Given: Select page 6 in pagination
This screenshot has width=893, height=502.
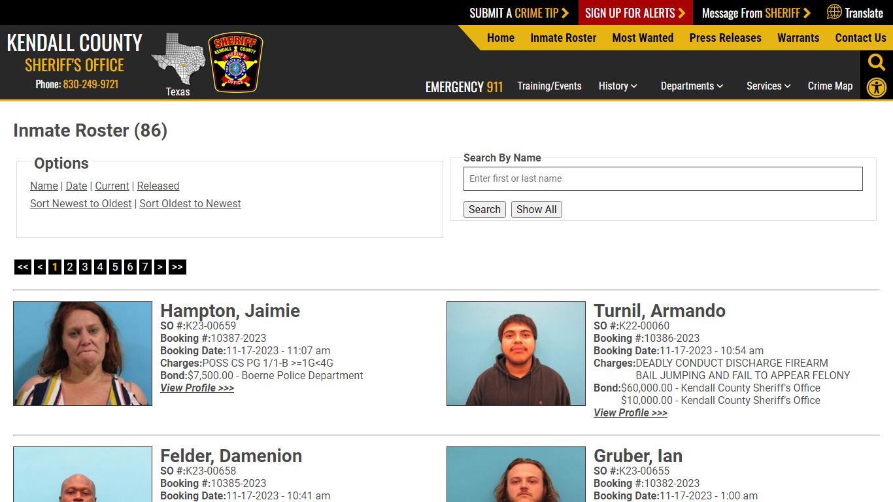Looking at the screenshot, I should coord(130,267).
